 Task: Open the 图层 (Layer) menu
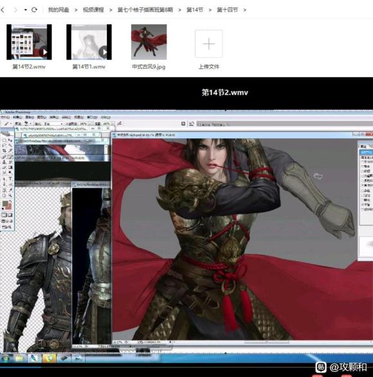[42, 117]
